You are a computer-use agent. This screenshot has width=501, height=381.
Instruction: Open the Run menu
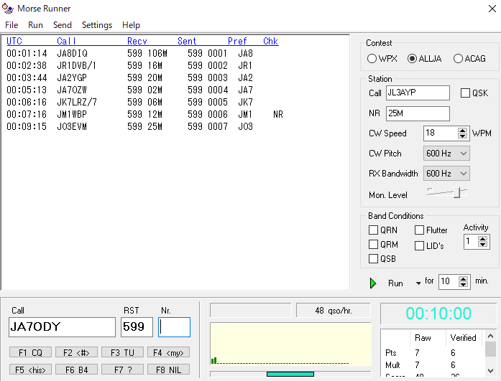click(35, 25)
